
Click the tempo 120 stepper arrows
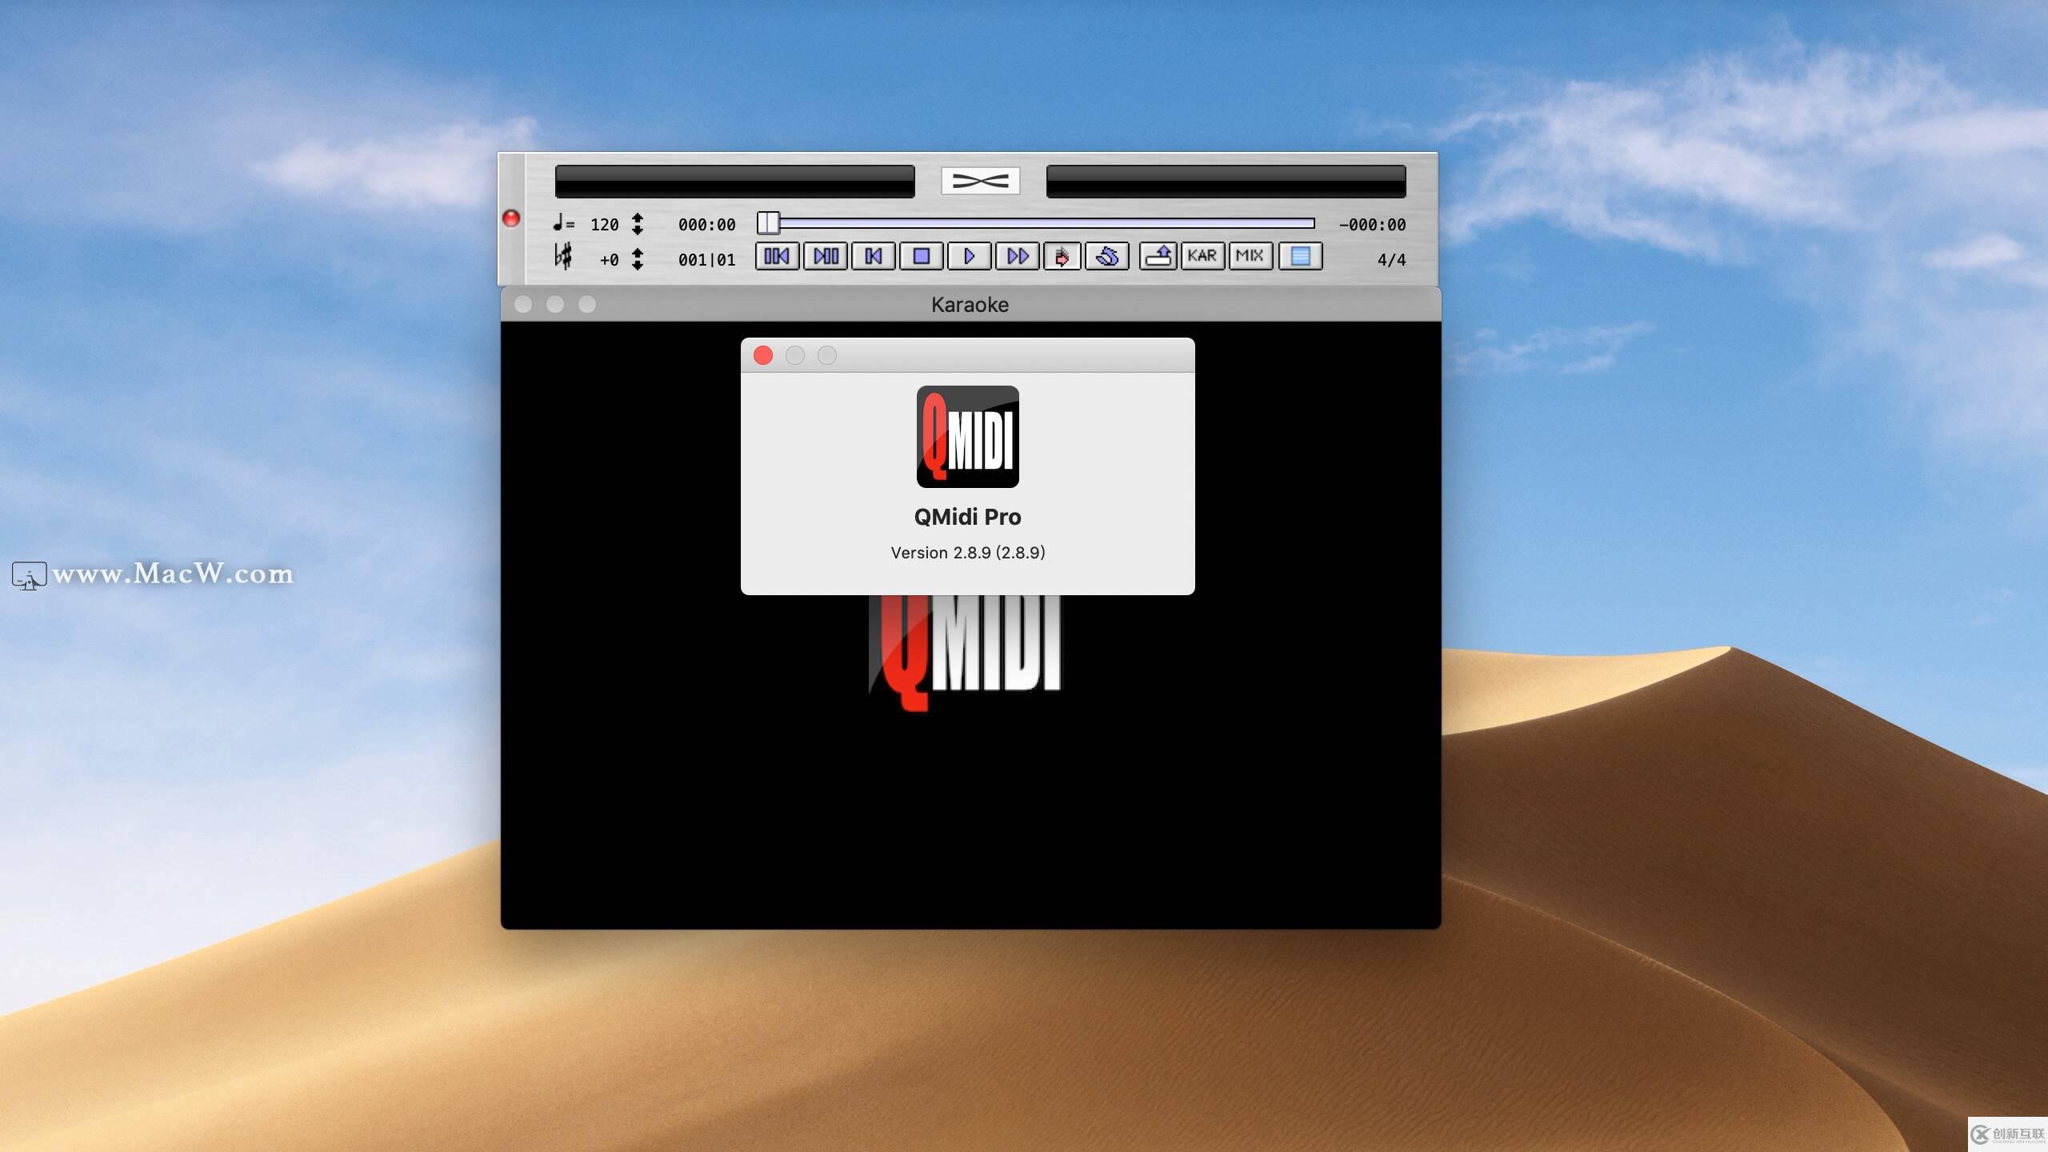637,224
